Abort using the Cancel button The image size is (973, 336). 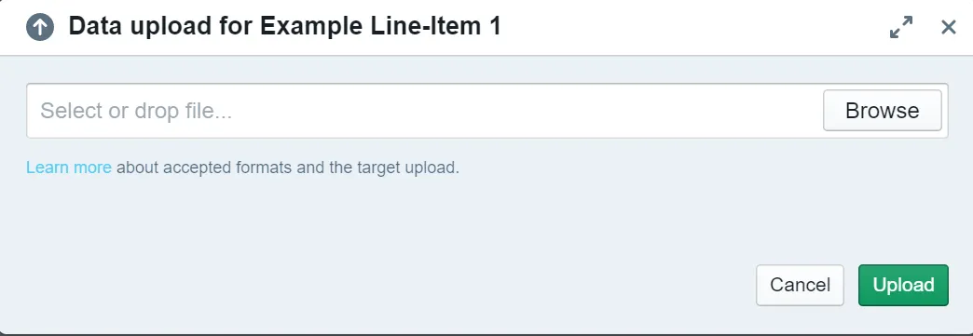(x=800, y=285)
